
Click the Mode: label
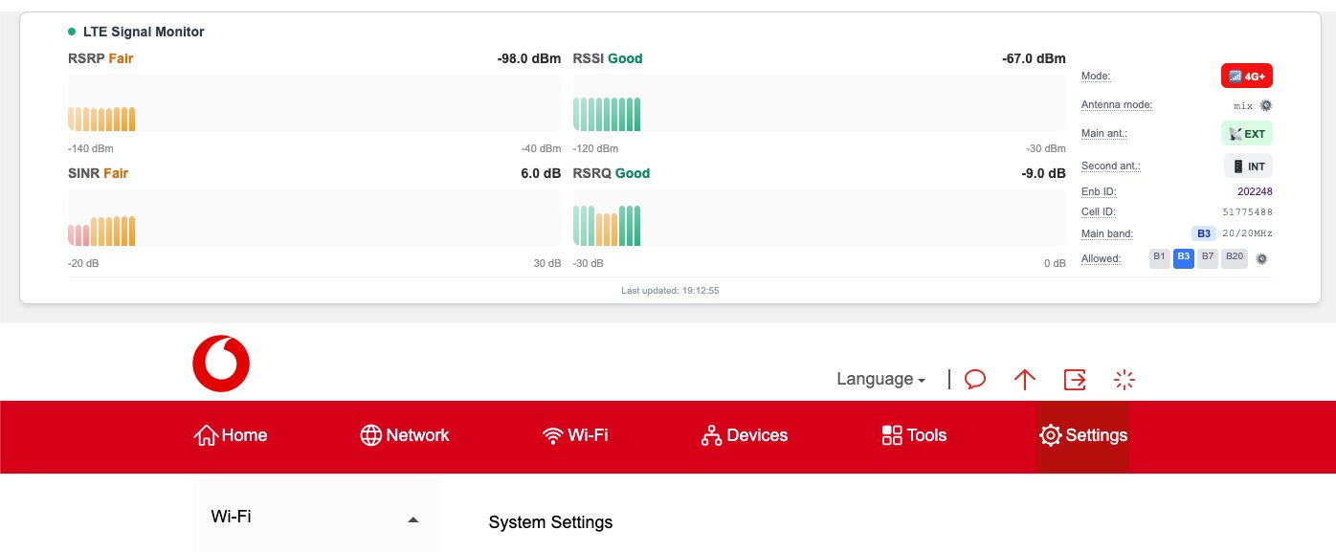[x=1096, y=76]
